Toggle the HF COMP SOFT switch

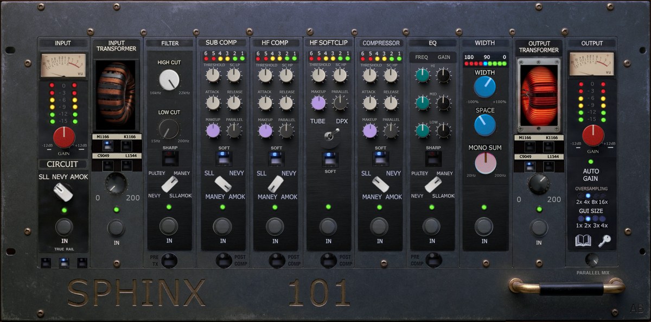pyautogui.click(x=276, y=158)
